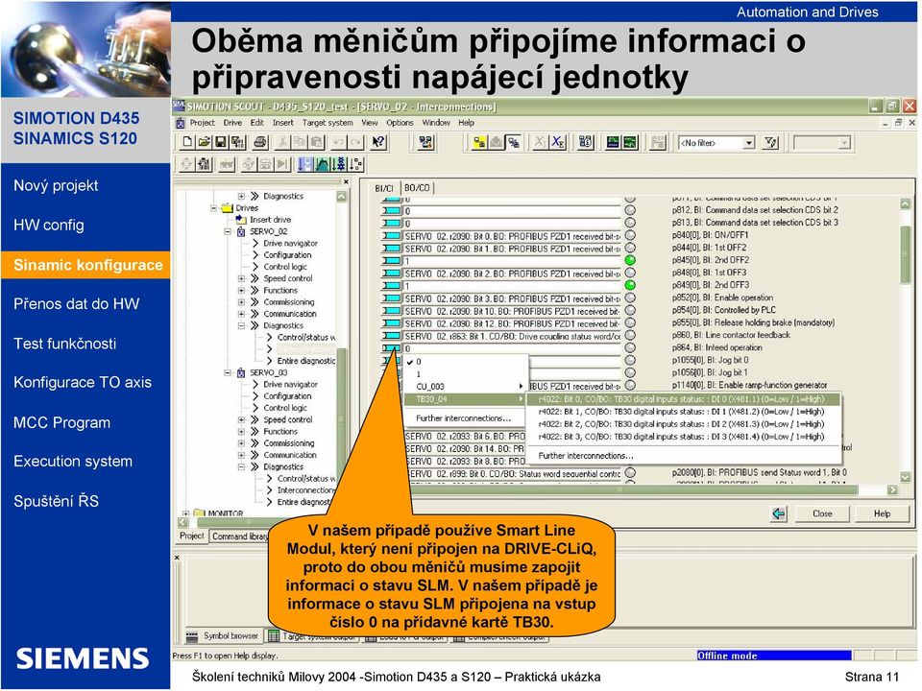Screen dimensions: 922x691
Task: Click the filter funnel edit icon
Action: point(770,142)
